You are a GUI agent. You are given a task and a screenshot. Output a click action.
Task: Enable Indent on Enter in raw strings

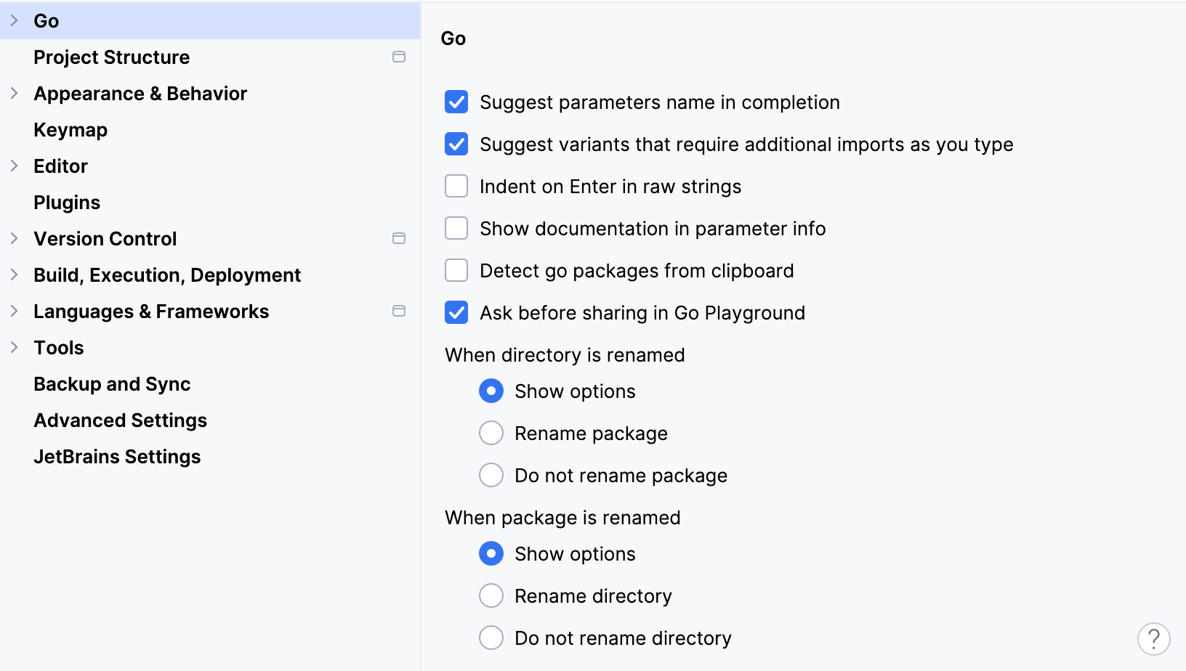click(456, 186)
